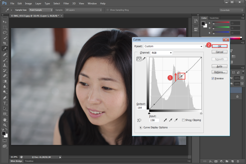Screen dimensions: 246x164
Task: Open the Filter menu
Action: coord(66,4)
